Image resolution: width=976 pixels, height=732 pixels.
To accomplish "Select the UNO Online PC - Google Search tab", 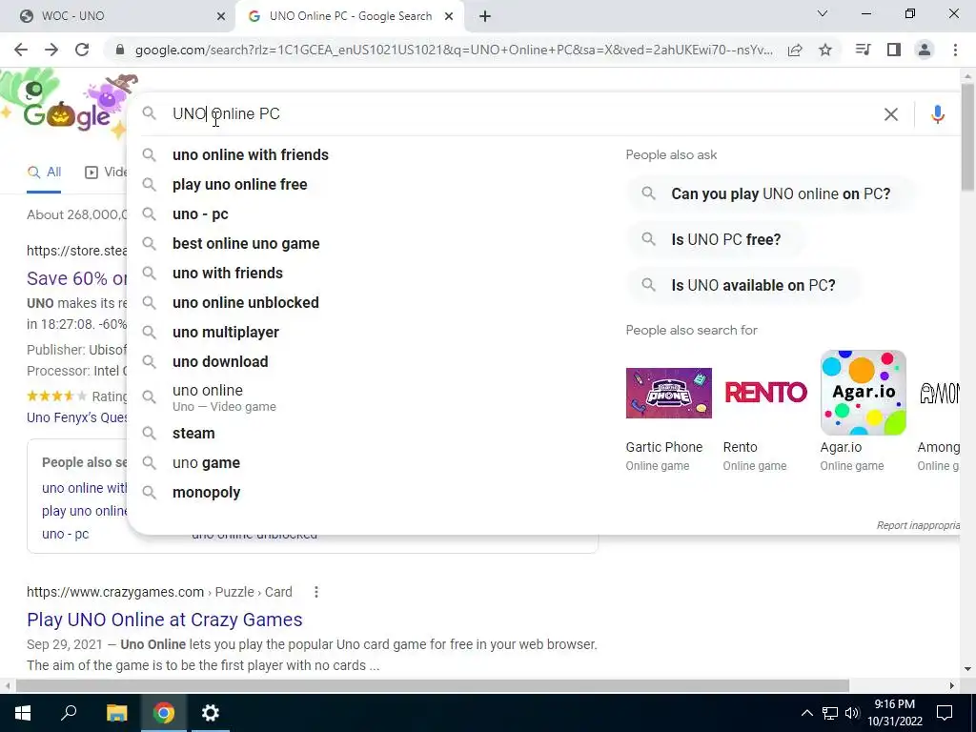I will pos(349,16).
